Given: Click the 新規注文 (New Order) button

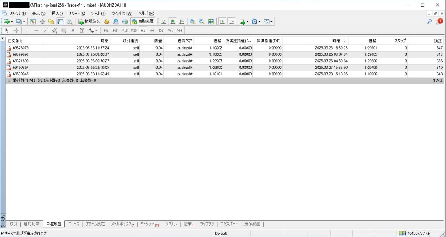Looking at the screenshot, I should [89, 21].
